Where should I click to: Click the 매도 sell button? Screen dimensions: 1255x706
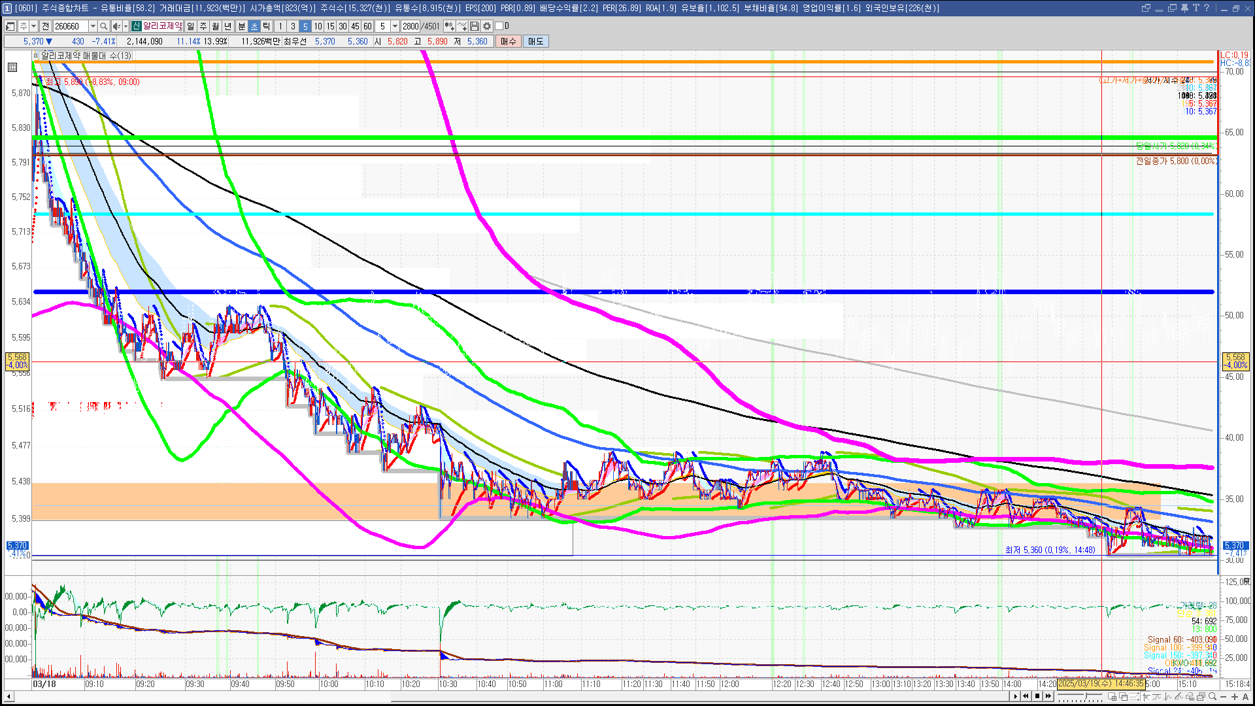536,41
